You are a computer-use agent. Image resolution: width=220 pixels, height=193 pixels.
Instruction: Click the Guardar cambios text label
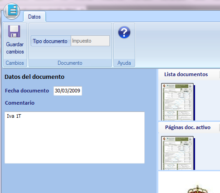15,48
